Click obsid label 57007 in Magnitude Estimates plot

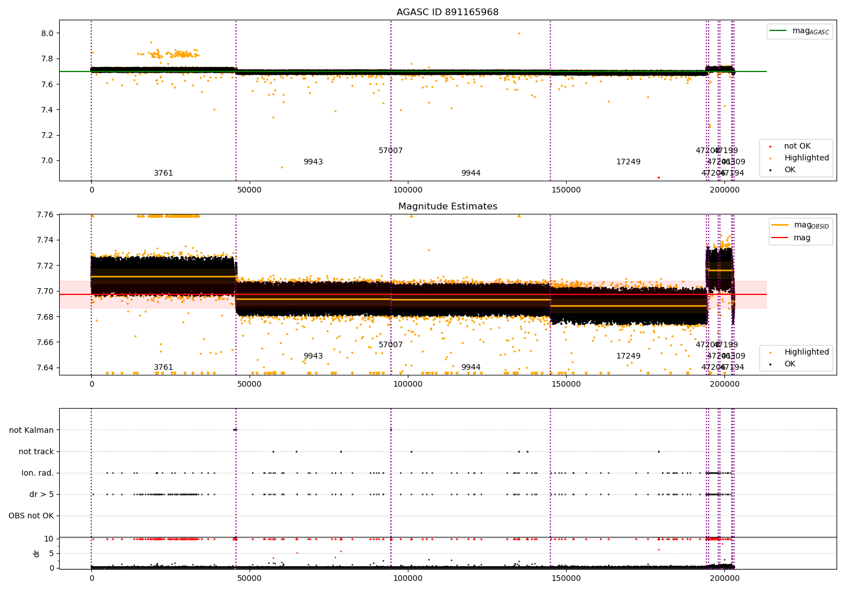[390, 345]
